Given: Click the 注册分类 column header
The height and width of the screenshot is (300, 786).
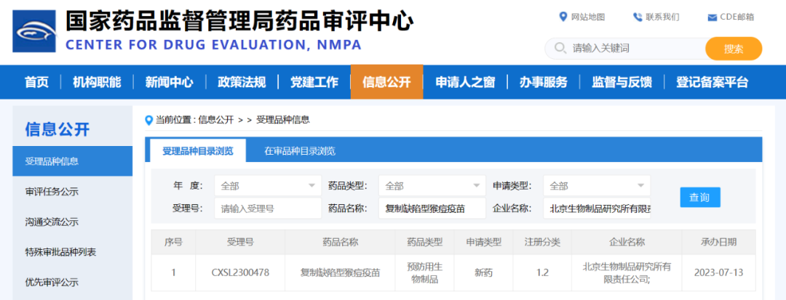Looking at the screenshot, I should click(x=542, y=242).
